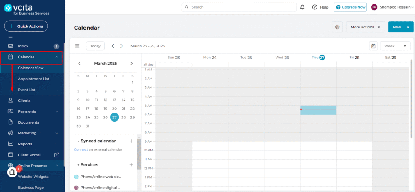The image size is (415, 192).
Task: Click the Help question mark icon
Action: point(314,7)
